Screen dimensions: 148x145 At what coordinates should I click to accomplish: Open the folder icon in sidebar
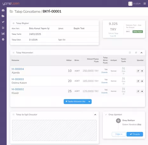(x=3, y=16)
